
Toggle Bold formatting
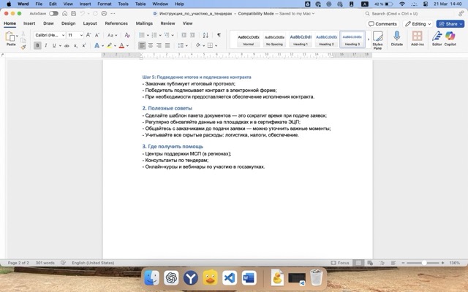point(37,45)
